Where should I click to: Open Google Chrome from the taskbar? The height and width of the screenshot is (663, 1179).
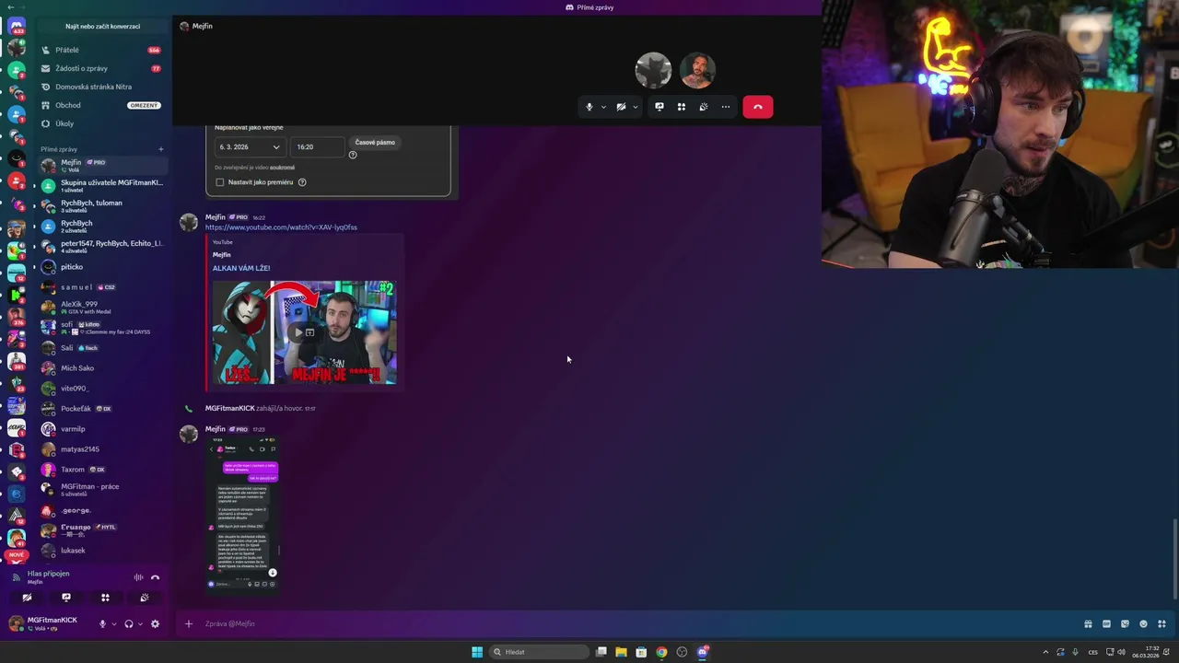pos(661,652)
